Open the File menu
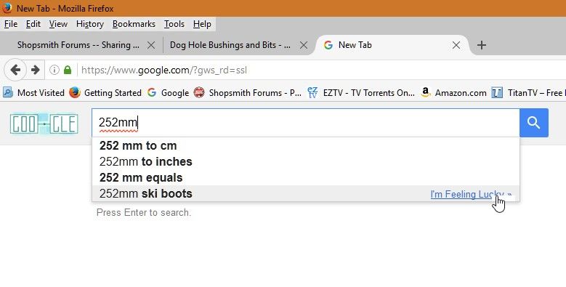 [11, 24]
